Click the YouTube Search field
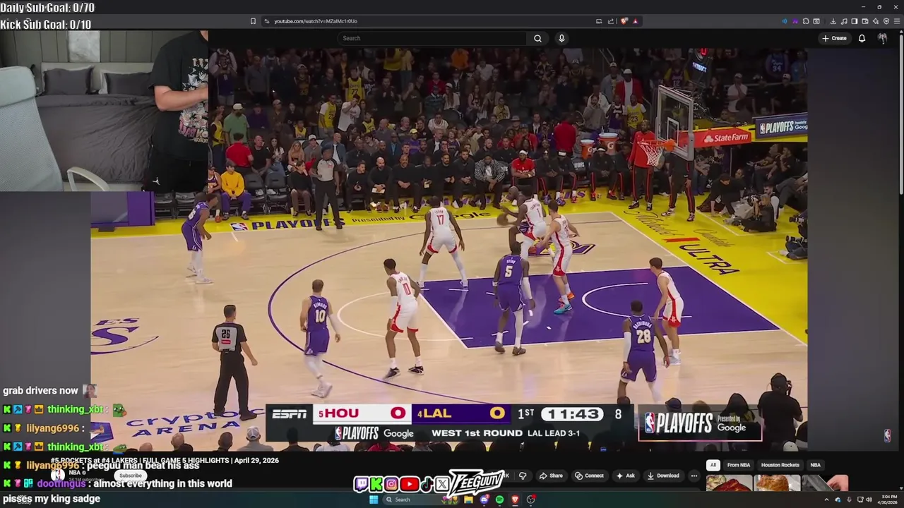The width and height of the screenshot is (904, 508). [432, 38]
